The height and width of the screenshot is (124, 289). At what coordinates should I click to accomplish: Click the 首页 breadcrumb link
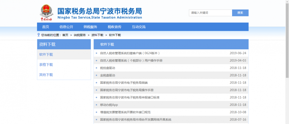click(x=65, y=35)
